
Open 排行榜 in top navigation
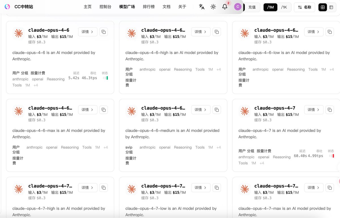point(149,7)
